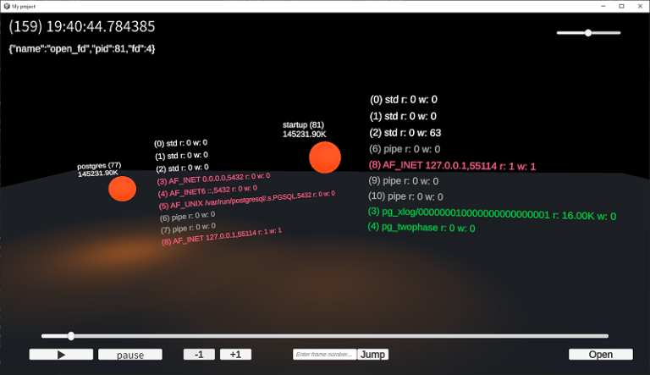The image size is (650, 375).
Task: Open a trace file with Open button
Action: (x=601, y=354)
